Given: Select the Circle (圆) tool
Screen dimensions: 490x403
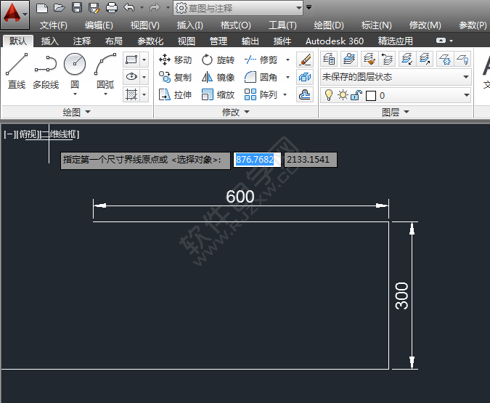Looking at the screenshot, I should tap(74, 71).
